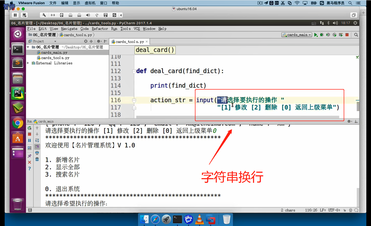Open VMware network adapter icon

(x=53, y=15)
